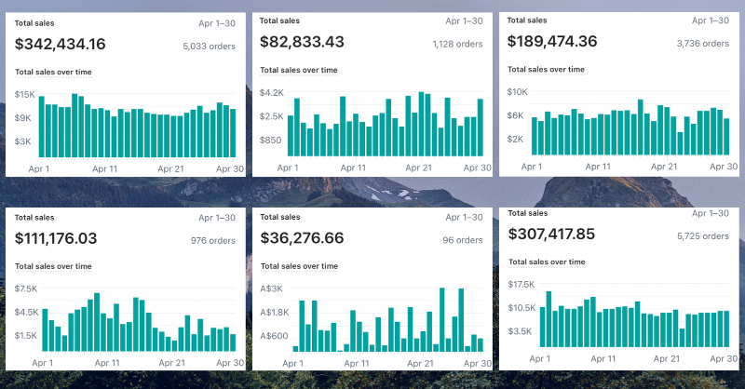This screenshot has height=389, width=745.
Task: Select the 976 orders label
Action: pyautogui.click(x=213, y=240)
